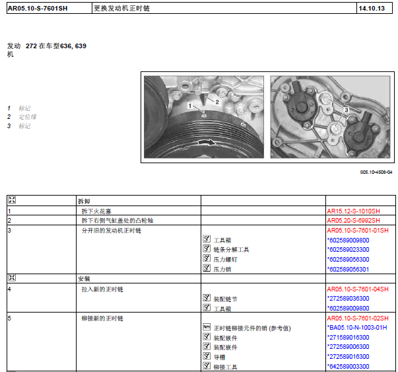The width and height of the screenshot is (398, 372).
Task: Click the removal icon beside 拆卸
Action: tap(12, 200)
